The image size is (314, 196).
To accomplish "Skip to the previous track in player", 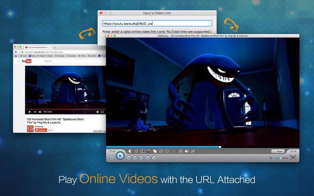I will click(129, 158).
